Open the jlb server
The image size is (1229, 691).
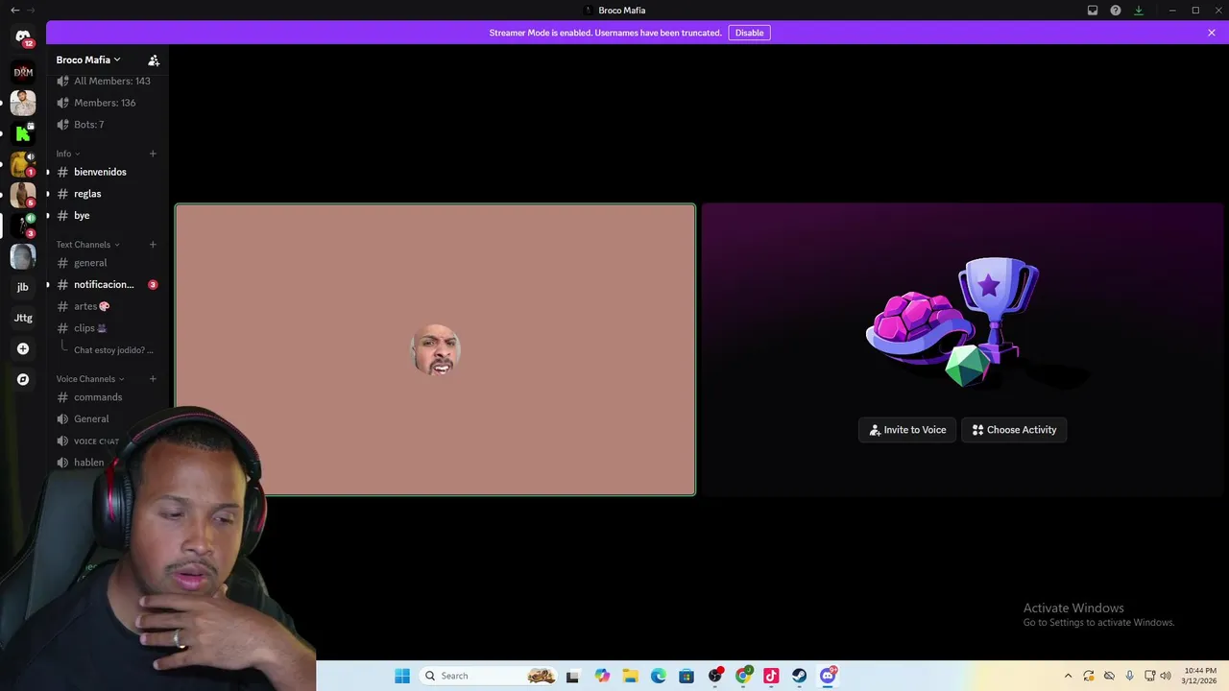tap(23, 287)
